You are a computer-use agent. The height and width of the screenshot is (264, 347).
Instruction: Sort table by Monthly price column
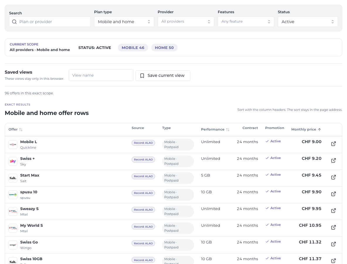coord(306,129)
